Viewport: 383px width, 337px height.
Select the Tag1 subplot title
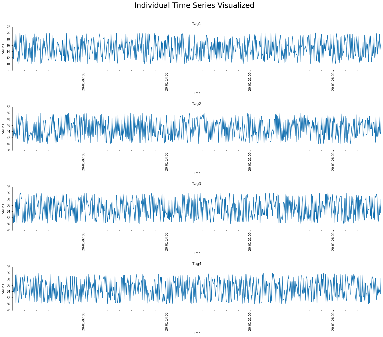(196, 23)
